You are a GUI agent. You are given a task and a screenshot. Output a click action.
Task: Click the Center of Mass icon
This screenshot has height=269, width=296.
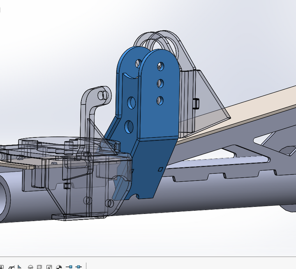point(59,267)
